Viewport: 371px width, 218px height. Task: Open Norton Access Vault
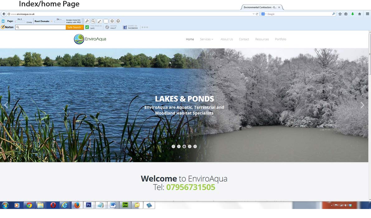click(x=111, y=27)
